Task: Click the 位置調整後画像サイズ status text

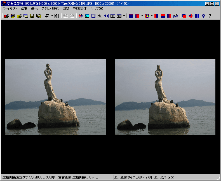Action: coord(28,177)
